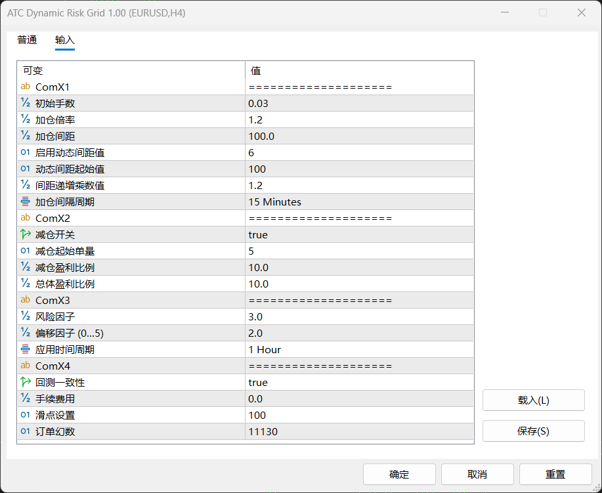Image resolution: width=602 pixels, height=493 pixels.
Task: Click the enum icon beside 加仓间隔周期
Action: [x=26, y=202]
